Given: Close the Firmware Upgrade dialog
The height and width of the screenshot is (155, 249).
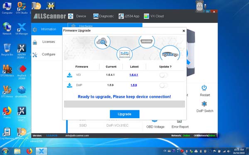Looking at the screenshot, I should (184, 31).
